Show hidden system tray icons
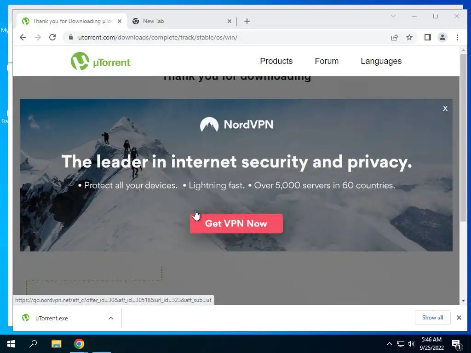Viewport: 471px width, 353px height. 389,344
